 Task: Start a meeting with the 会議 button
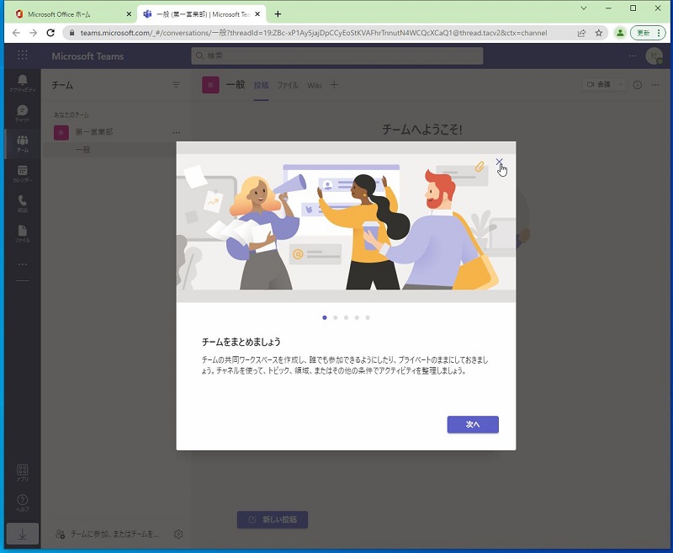(x=599, y=84)
